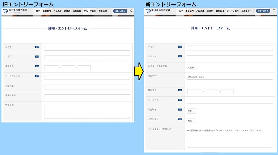Click the search magnifier icon in the old form header
The width and height of the screenshot is (278, 155).
pyautogui.click(x=131, y=11)
